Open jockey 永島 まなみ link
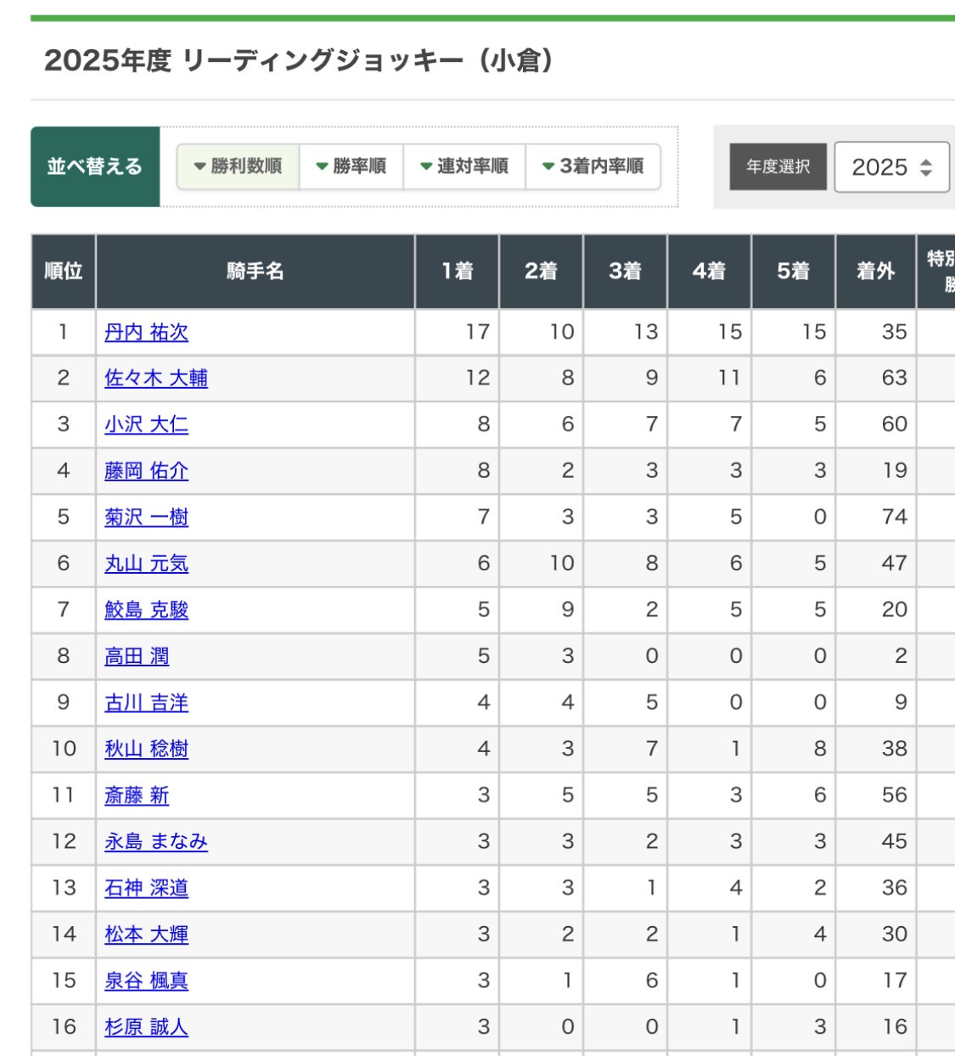This screenshot has width=955, height=1056. [156, 841]
